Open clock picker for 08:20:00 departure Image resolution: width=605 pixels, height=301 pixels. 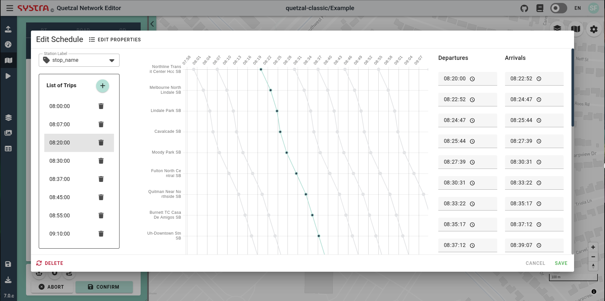click(x=472, y=79)
